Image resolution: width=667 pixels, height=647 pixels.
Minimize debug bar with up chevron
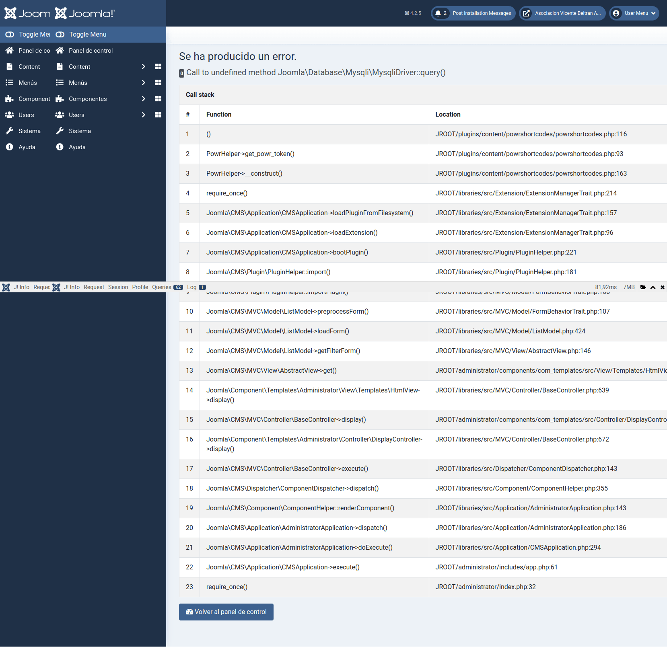(x=653, y=287)
